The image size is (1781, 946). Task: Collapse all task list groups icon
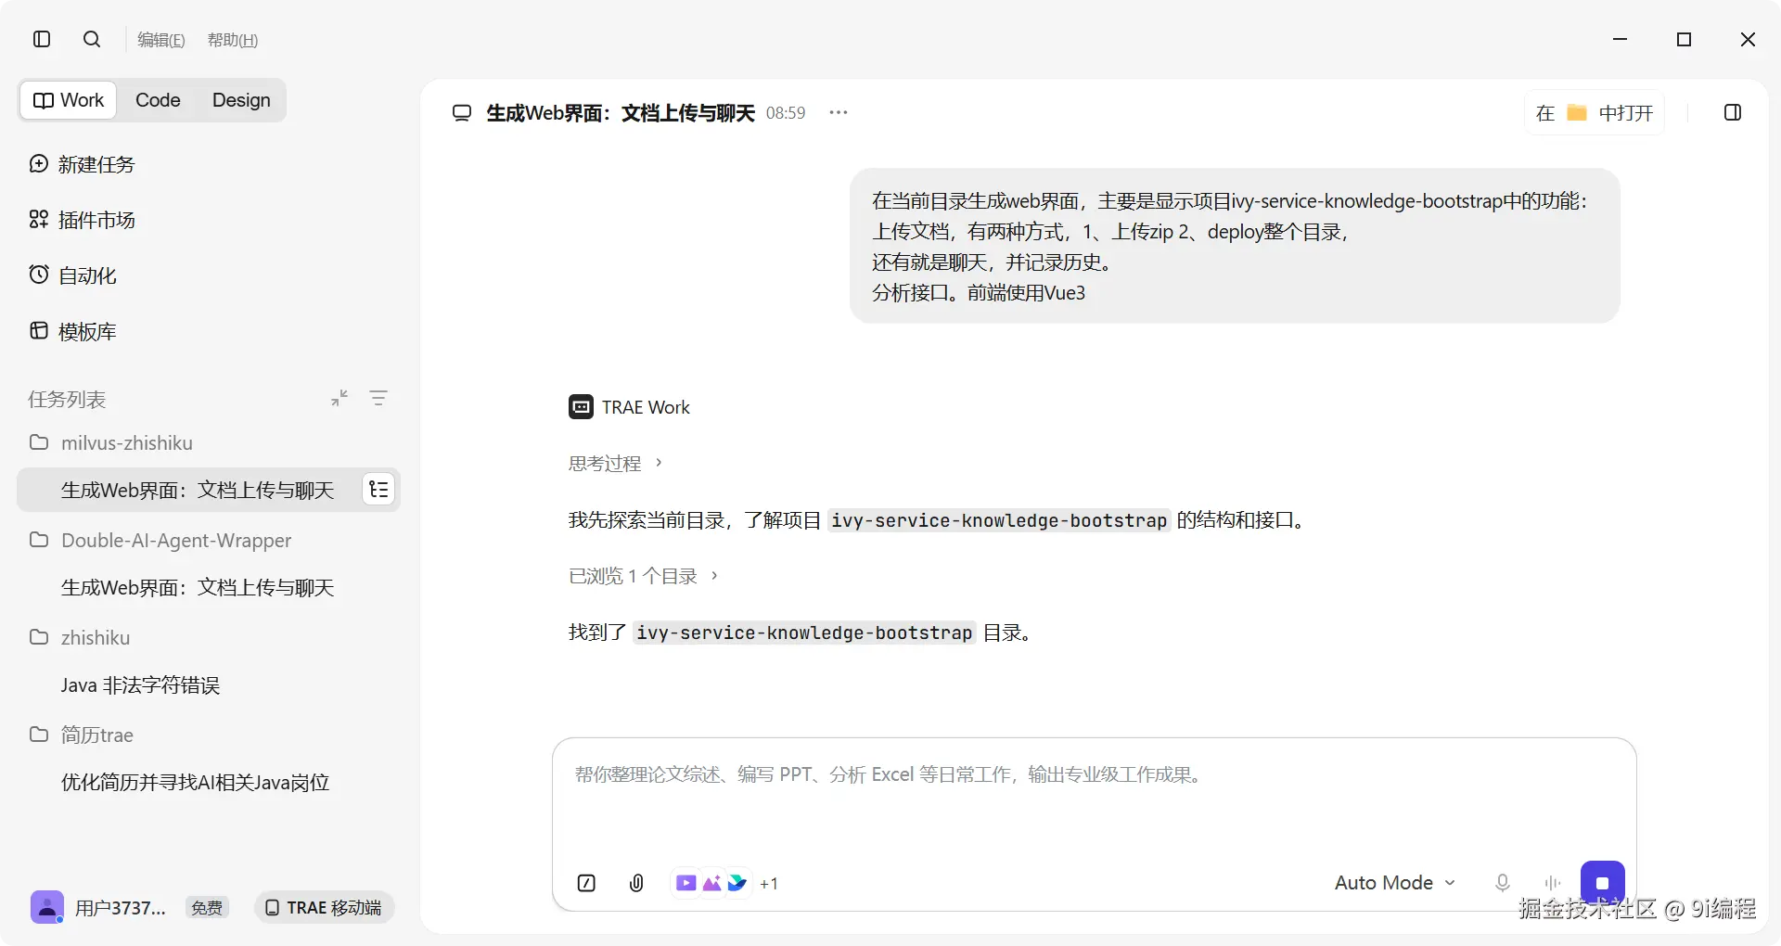340,398
